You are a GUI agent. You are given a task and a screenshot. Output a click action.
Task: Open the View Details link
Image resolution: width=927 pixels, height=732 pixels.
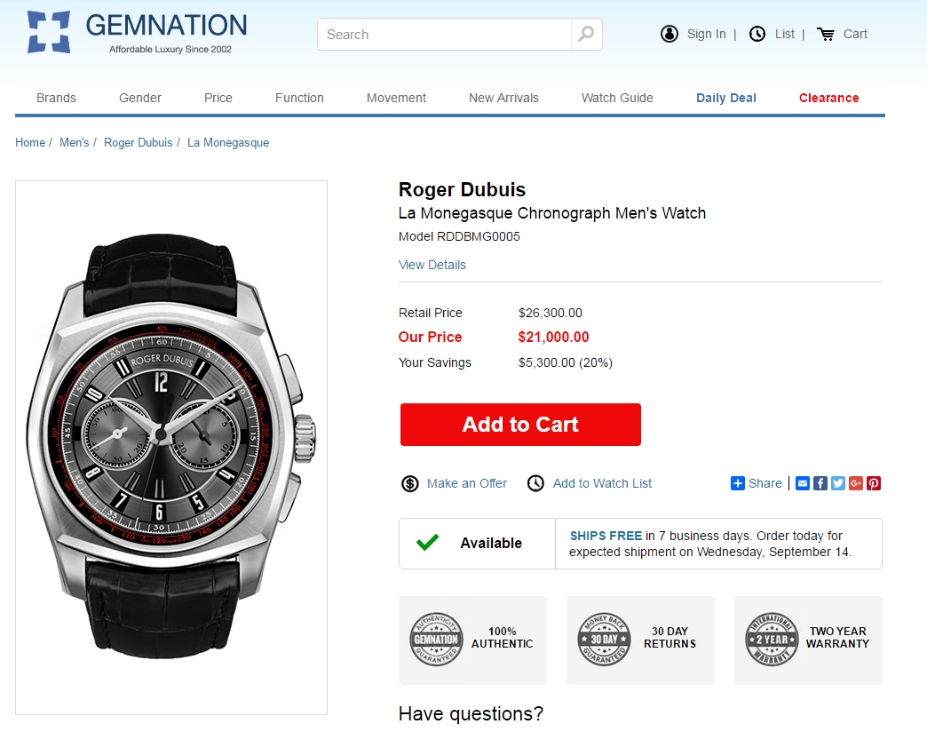pyautogui.click(x=432, y=265)
